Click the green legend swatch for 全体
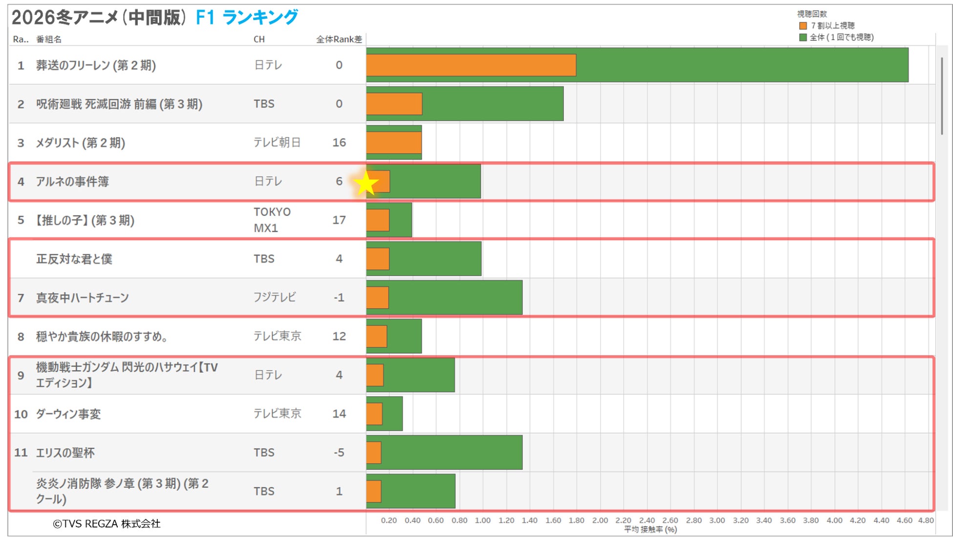The width and height of the screenshot is (953, 537). tap(802, 37)
